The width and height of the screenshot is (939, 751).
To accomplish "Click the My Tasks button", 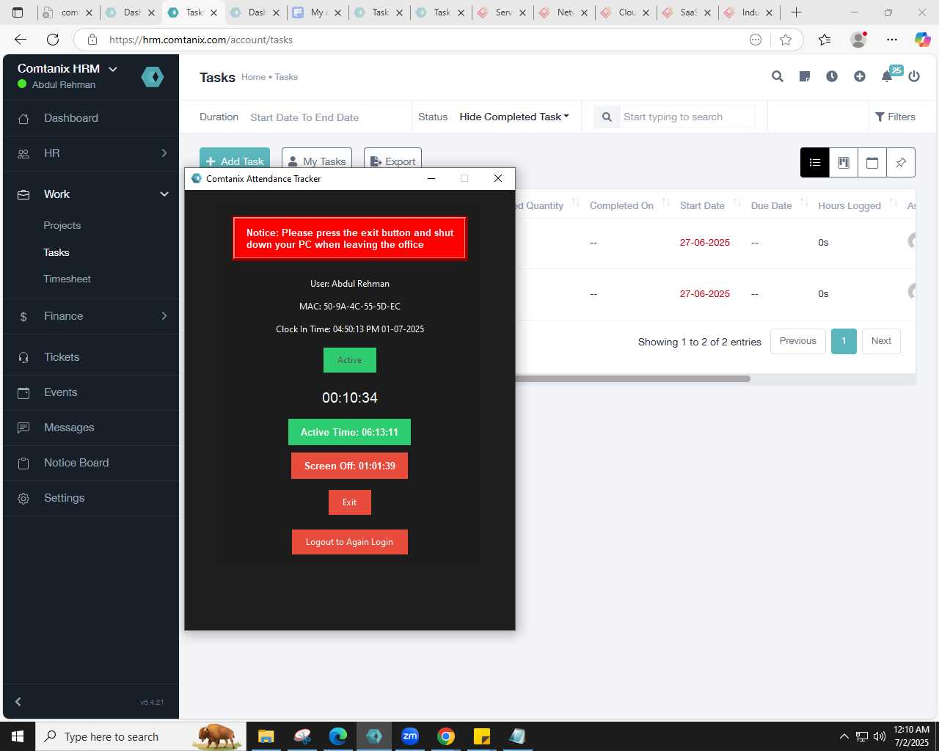I will tap(317, 160).
